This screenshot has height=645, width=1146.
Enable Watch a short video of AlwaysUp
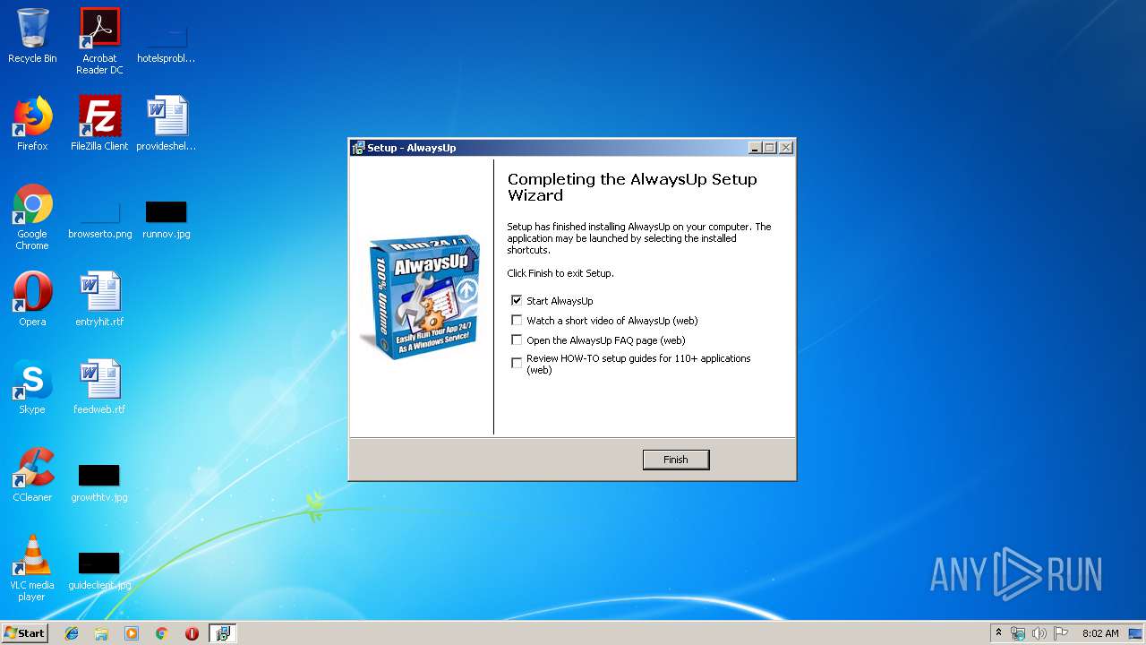[x=517, y=321]
